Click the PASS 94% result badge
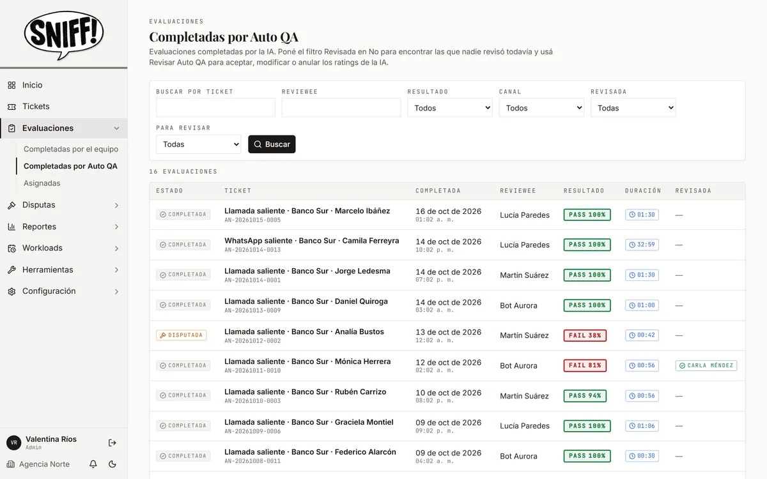The image size is (767, 479). tap(585, 396)
